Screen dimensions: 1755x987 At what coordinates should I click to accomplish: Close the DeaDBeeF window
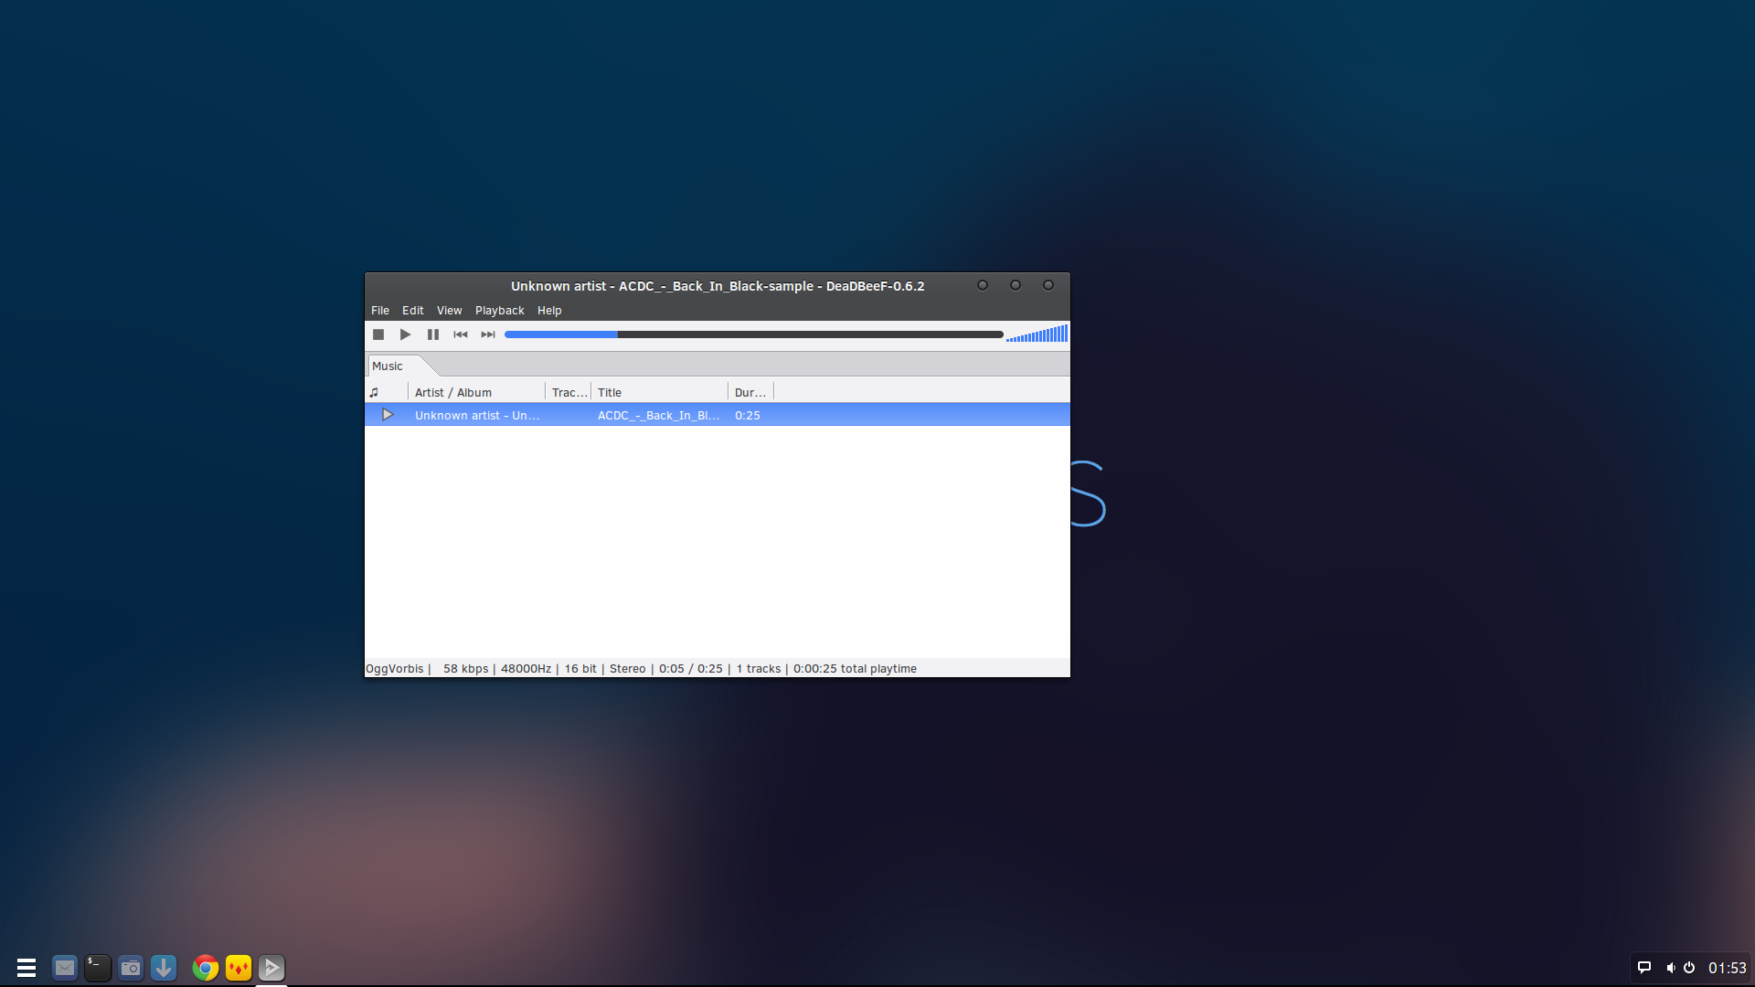1048,285
